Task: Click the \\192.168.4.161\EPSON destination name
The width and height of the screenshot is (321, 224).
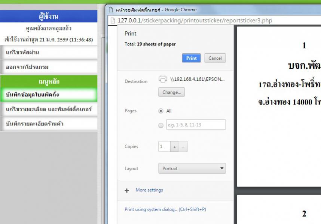Action: coord(197,79)
